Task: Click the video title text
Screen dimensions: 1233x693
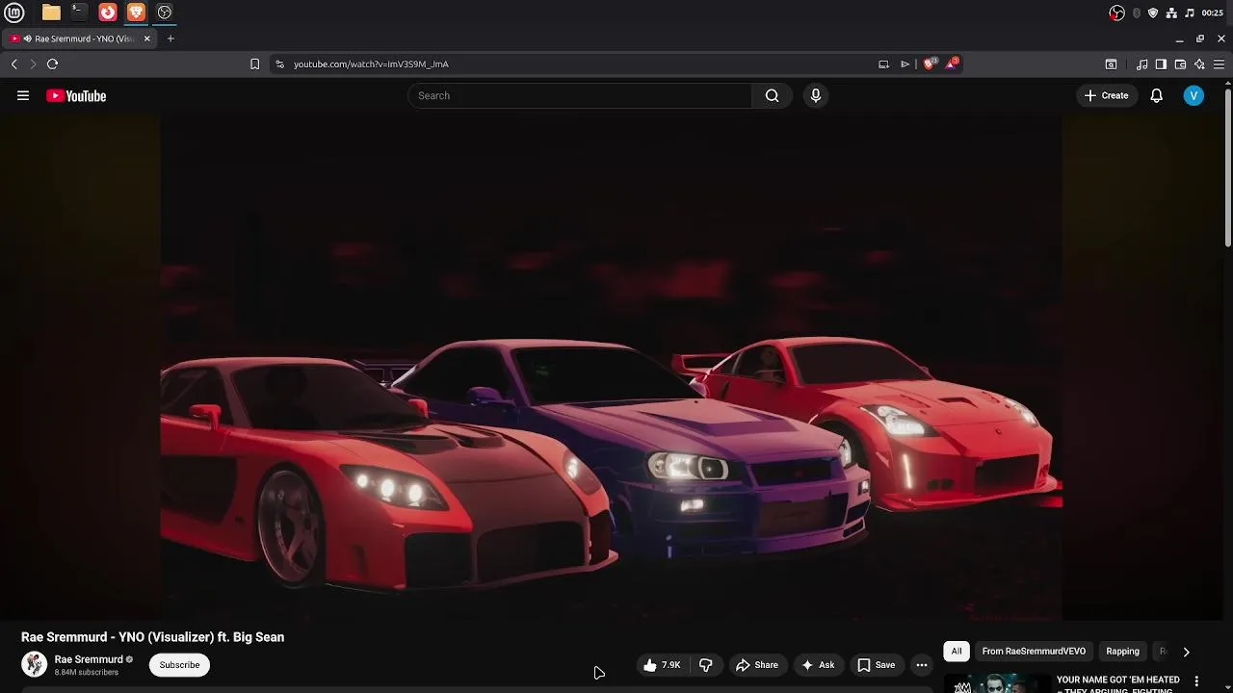Action: (152, 637)
